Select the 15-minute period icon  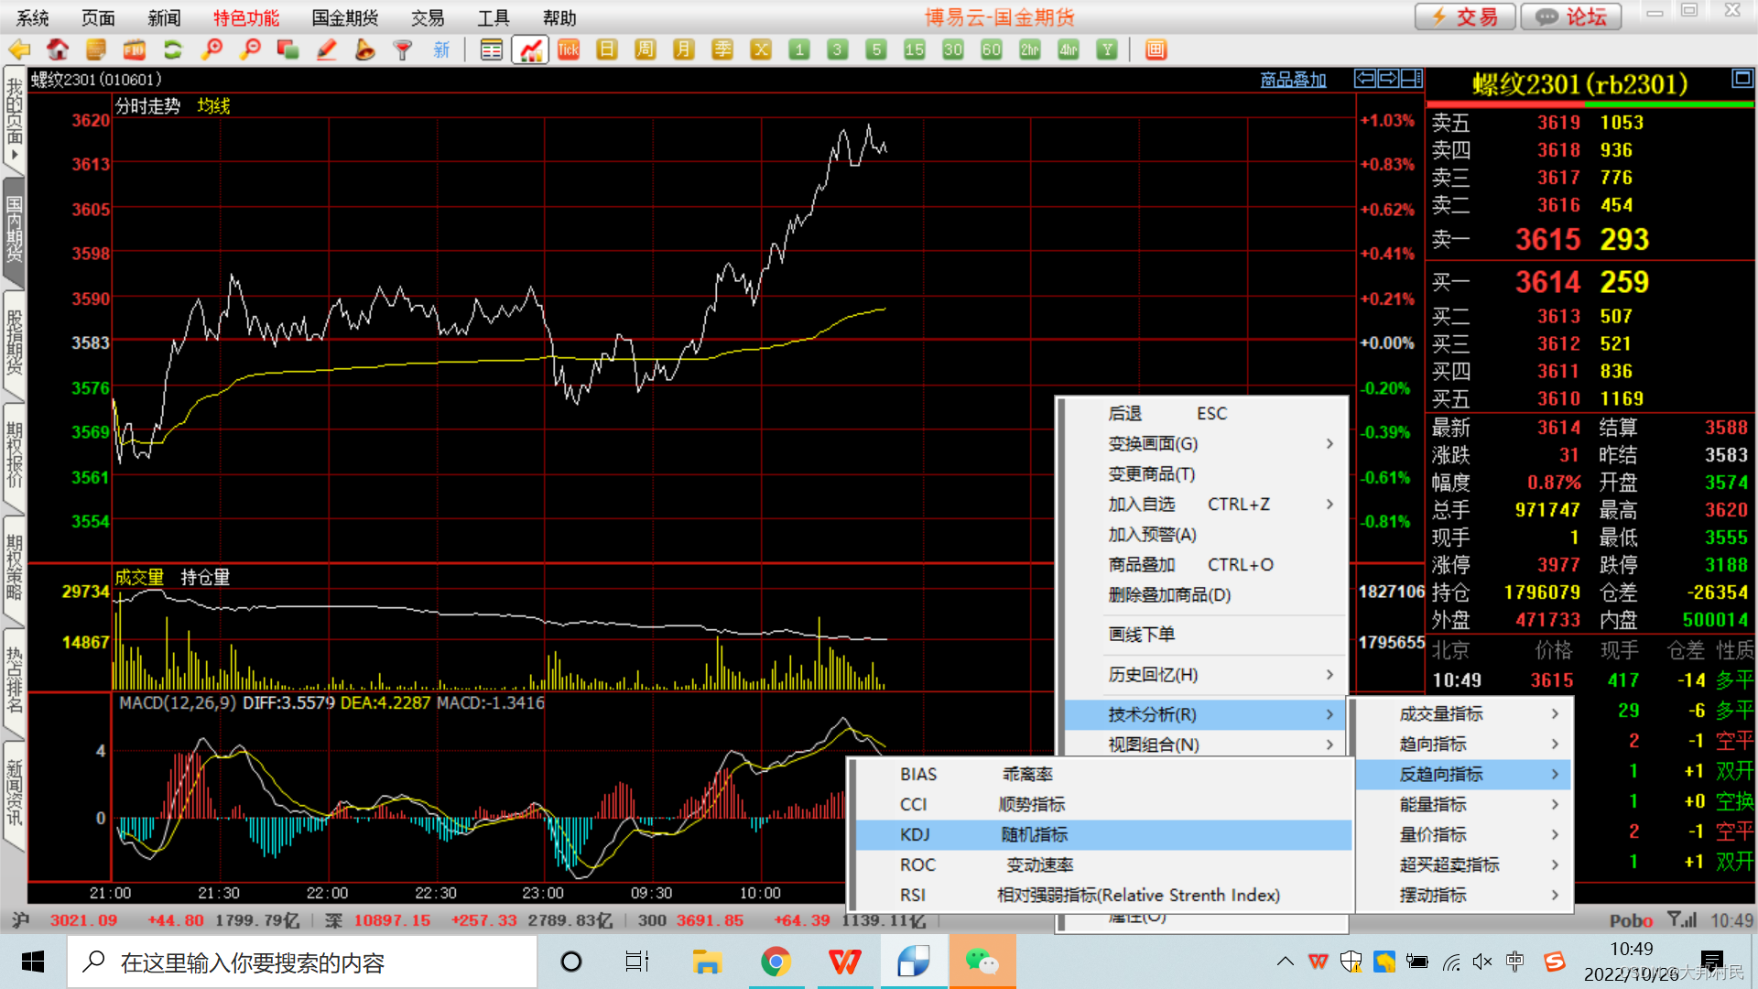pos(914,49)
